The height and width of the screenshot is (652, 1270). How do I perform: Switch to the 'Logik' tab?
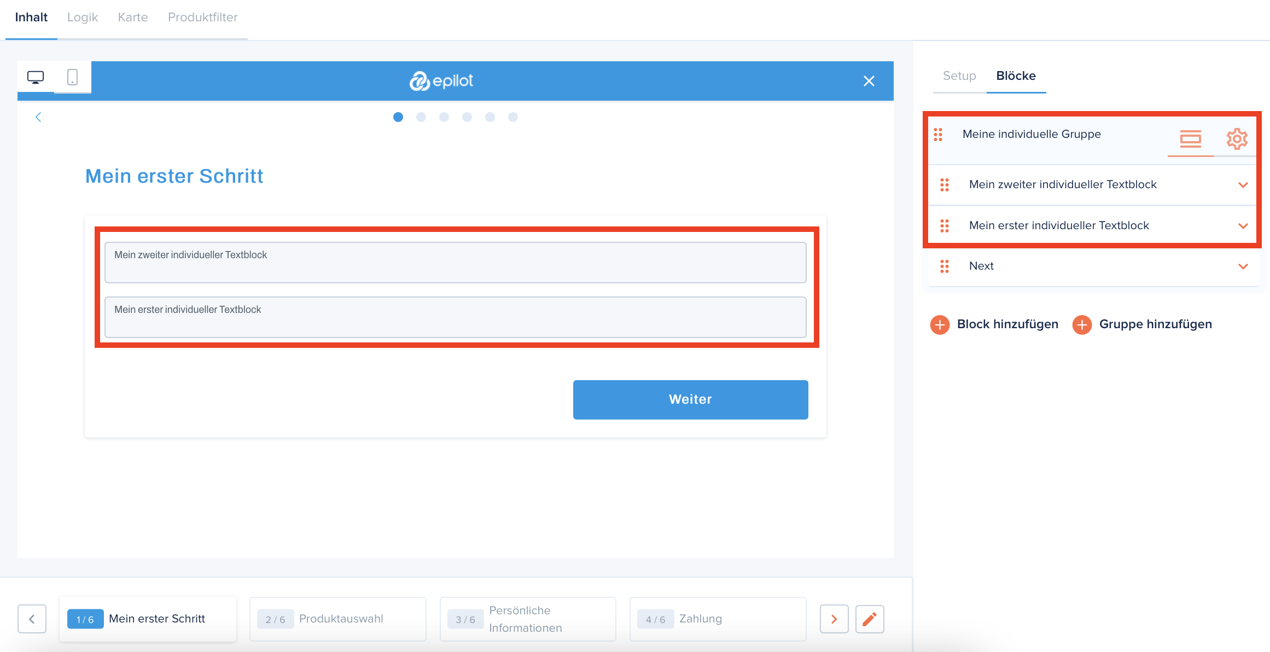[83, 16]
